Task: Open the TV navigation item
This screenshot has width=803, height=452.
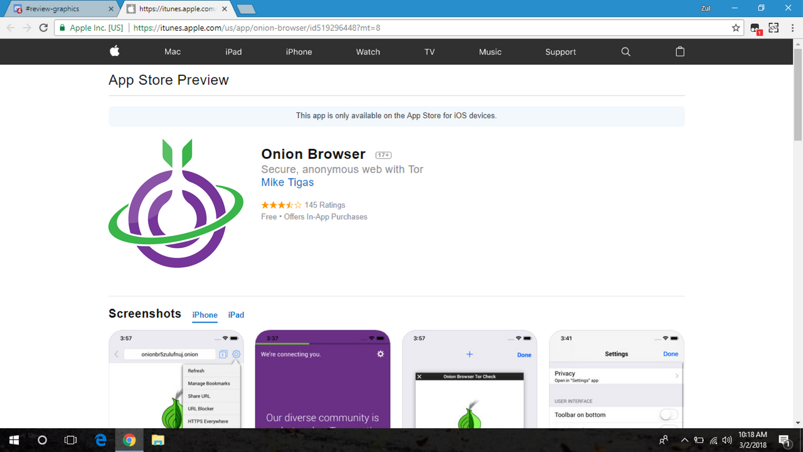Action: pyautogui.click(x=429, y=51)
